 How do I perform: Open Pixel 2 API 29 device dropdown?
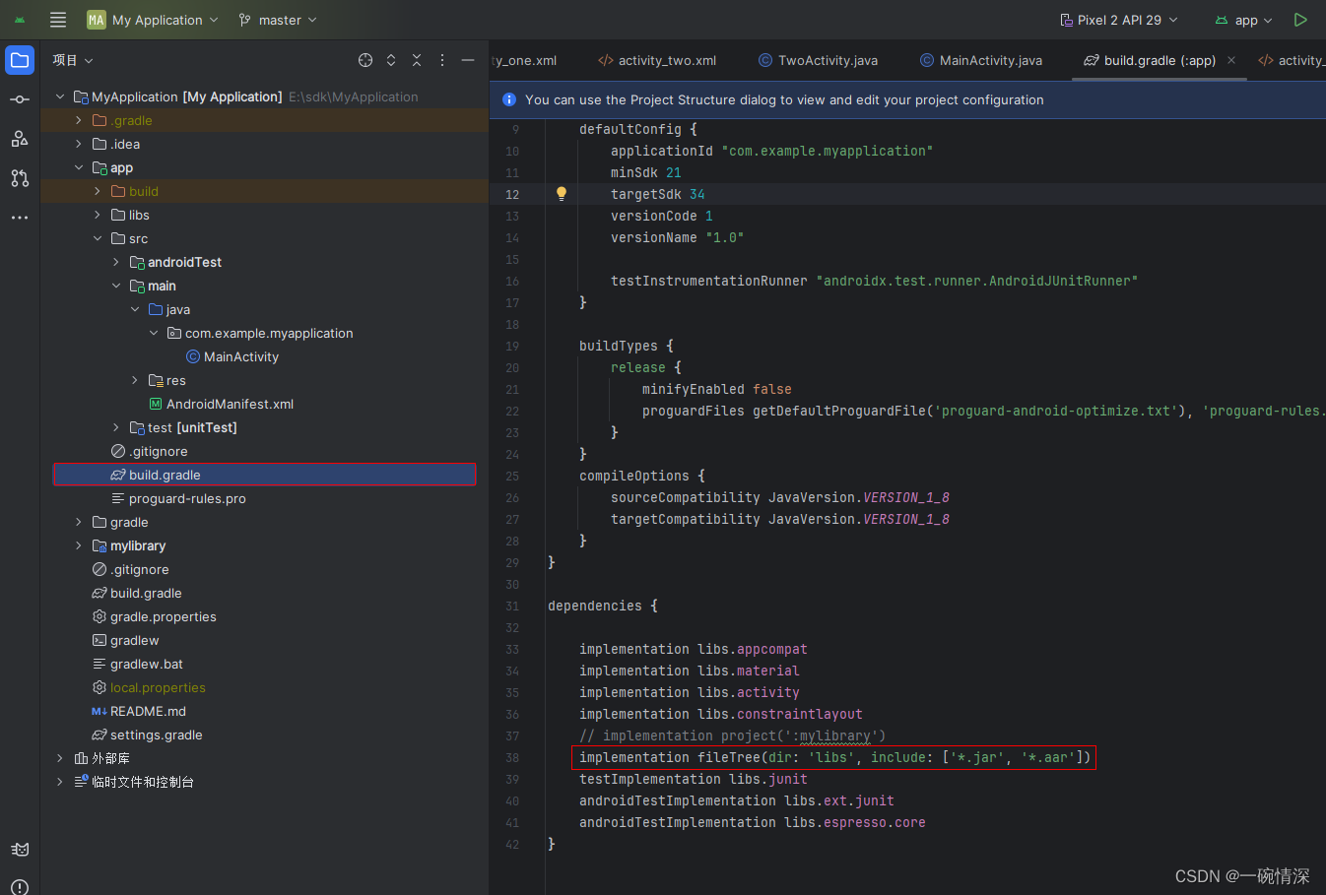tap(1119, 20)
